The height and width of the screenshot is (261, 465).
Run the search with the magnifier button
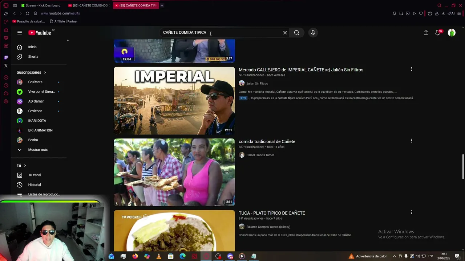297,33
